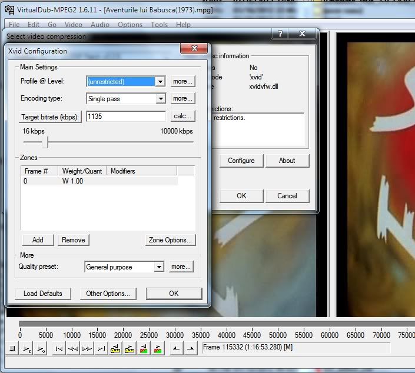Open the Audio menu

pos(99,25)
